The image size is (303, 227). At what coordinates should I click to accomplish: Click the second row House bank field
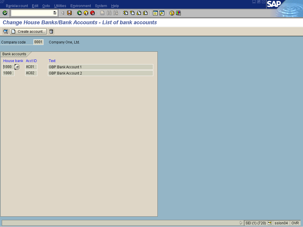[x=8, y=73]
